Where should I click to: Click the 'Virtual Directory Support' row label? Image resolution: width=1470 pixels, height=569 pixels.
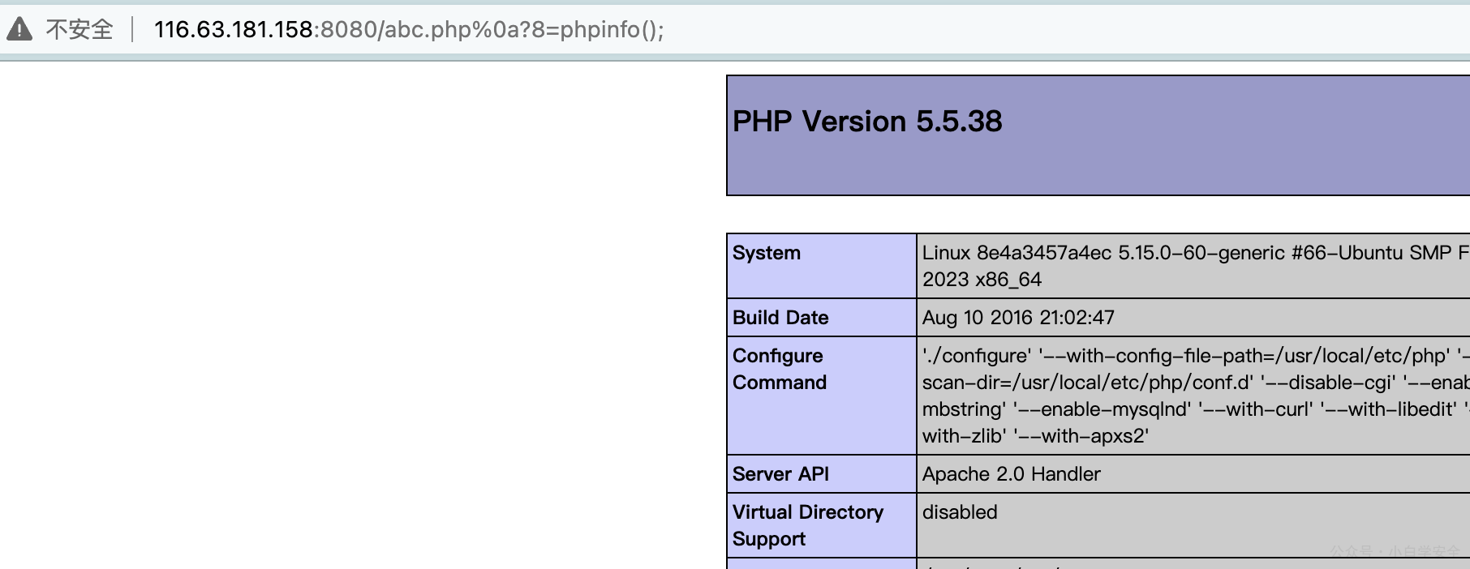click(808, 525)
